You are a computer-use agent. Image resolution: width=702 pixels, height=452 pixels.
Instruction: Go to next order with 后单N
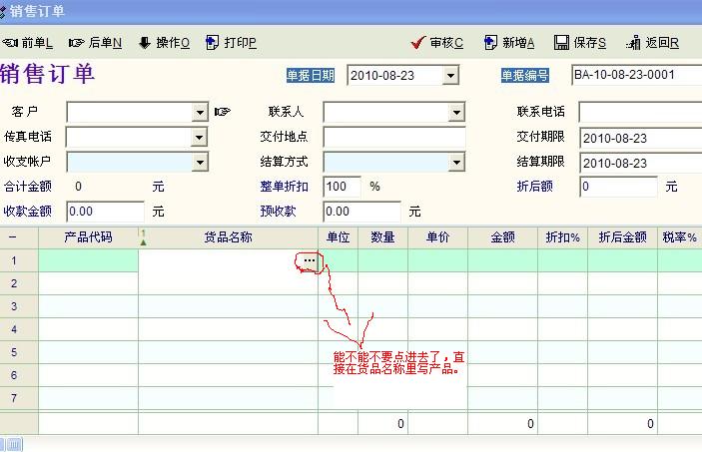pyautogui.click(x=96, y=43)
